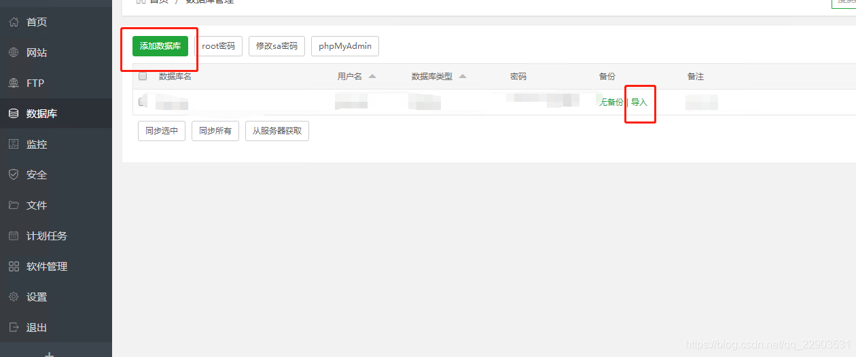
Task: Click the green 添加数据库 button
Action: (160, 46)
